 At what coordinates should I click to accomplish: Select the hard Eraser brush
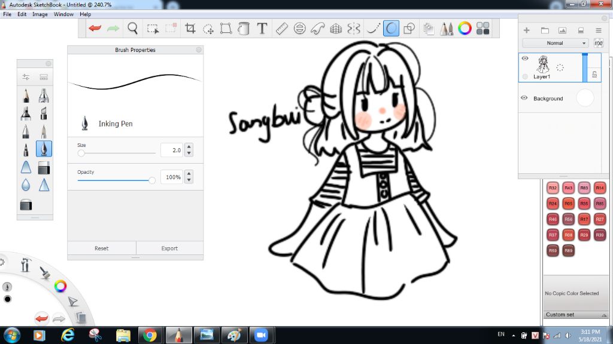[44, 168]
